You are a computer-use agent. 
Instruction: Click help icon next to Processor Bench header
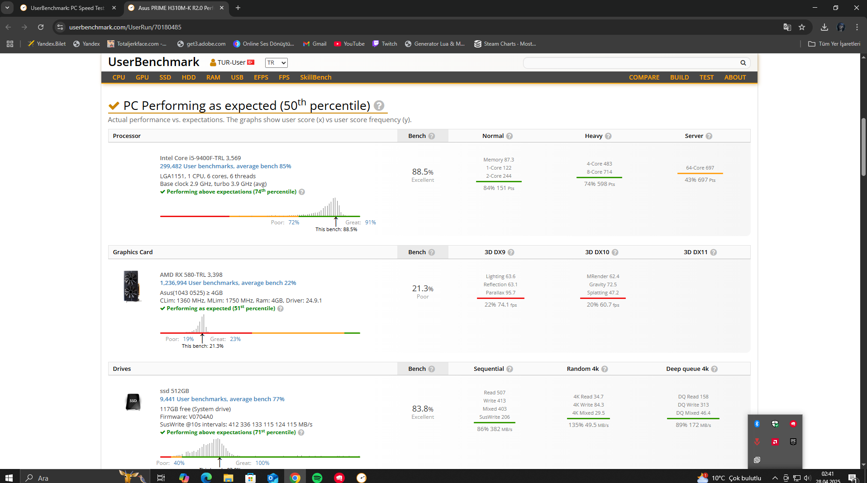click(432, 136)
